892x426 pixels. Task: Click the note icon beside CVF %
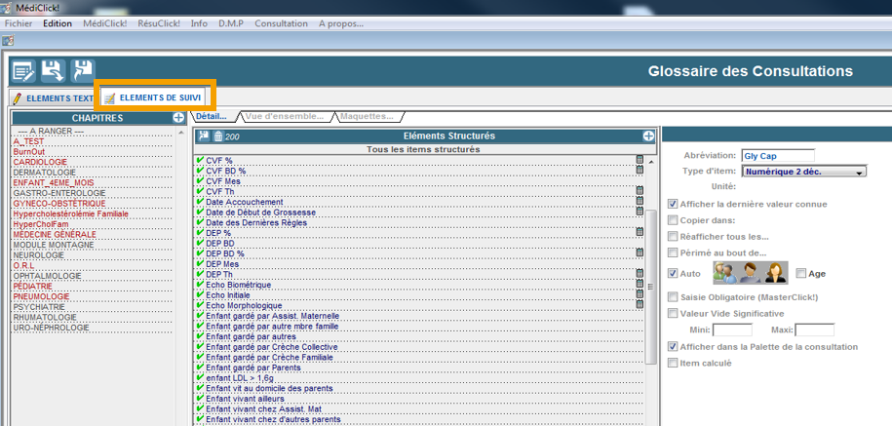640,160
